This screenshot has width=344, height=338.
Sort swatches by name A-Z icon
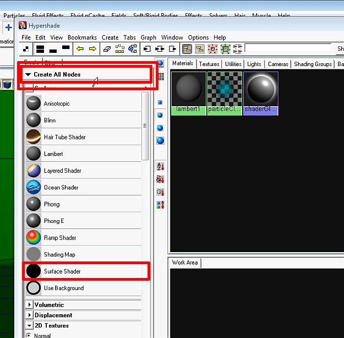coord(160,167)
